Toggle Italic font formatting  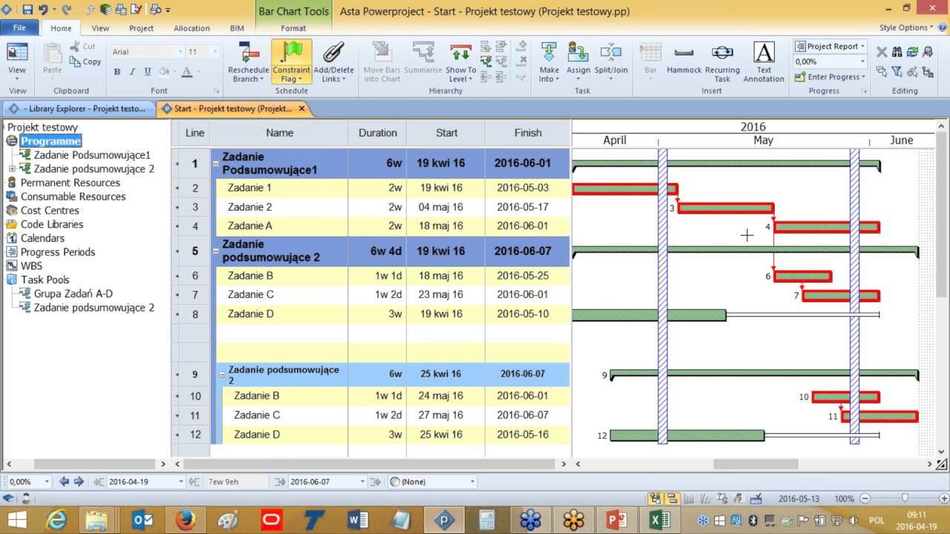pos(132,72)
